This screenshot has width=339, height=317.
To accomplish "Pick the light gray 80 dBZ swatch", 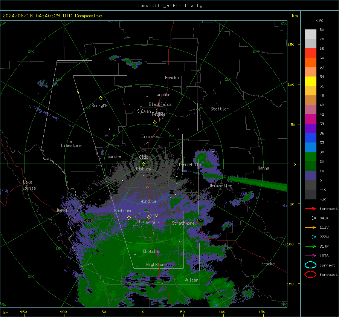I will (310, 34).
